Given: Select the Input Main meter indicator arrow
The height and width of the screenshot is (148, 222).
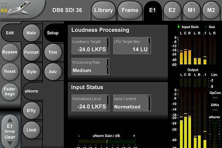Looking at the screenshot, I should 179,27.
